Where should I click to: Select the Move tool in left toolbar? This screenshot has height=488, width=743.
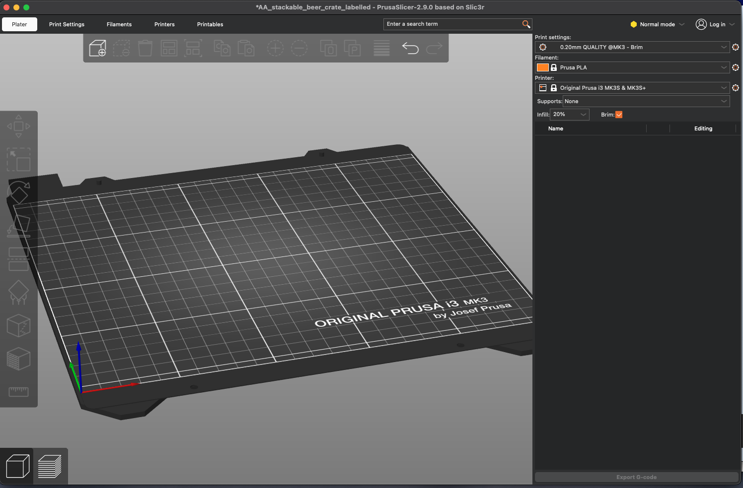point(18,126)
